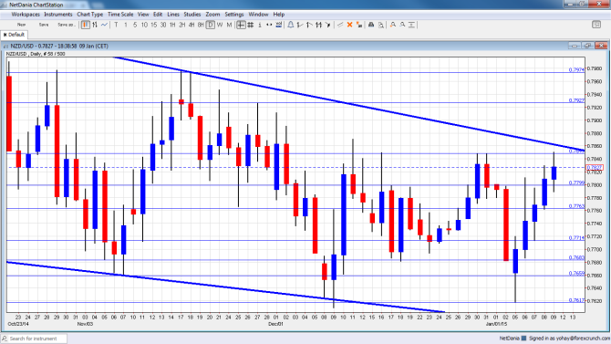
Task: Minimize the NZD/USD chart inner window
Action: coord(575,46)
